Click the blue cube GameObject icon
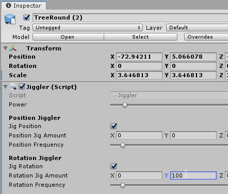 pos(10,19)
